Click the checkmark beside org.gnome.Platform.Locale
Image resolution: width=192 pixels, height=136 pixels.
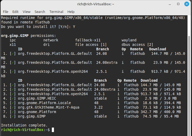point(13,103)
